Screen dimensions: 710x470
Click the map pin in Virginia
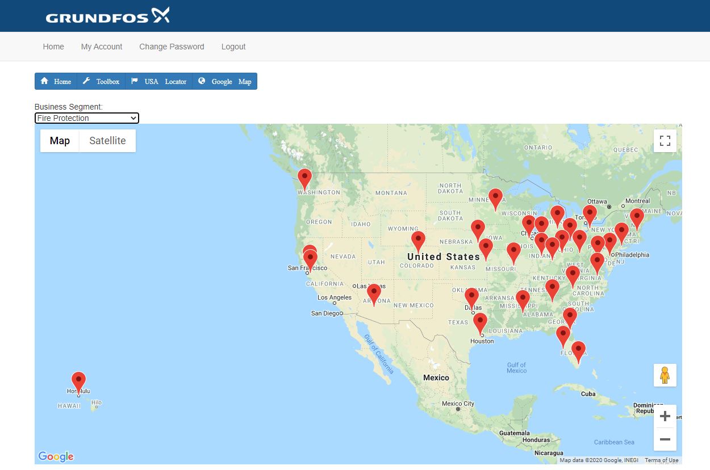coord(597,263)
